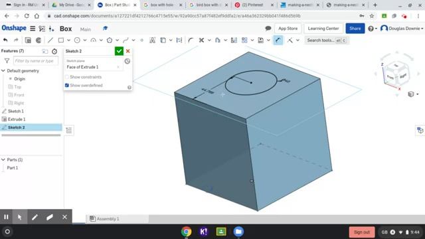
Task: Click the Sign out button
Action: tap(362, 232)
